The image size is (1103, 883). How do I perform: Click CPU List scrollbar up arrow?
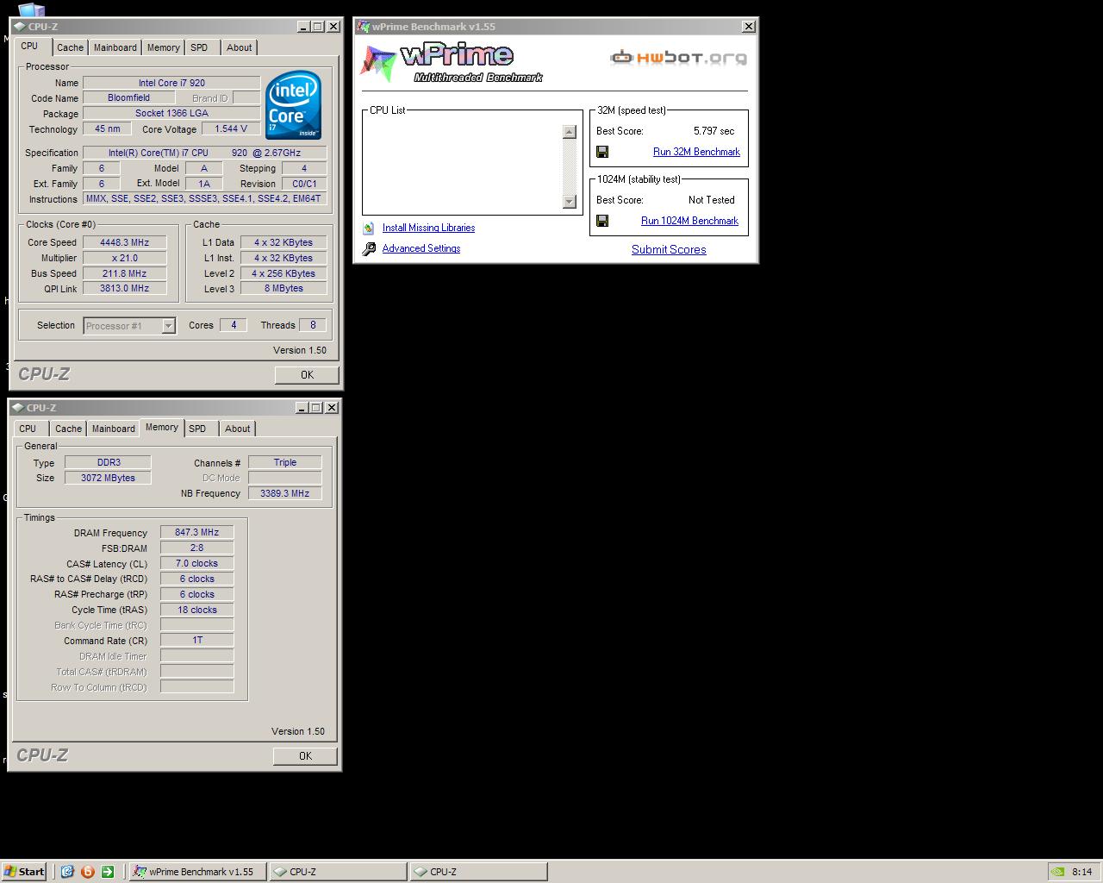coord(569,132)
